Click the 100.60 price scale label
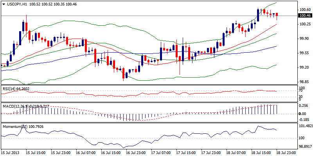Screen dimensions: 313x156 (x=304, y=10)
